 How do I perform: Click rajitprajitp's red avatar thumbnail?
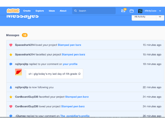click(19, 72)
